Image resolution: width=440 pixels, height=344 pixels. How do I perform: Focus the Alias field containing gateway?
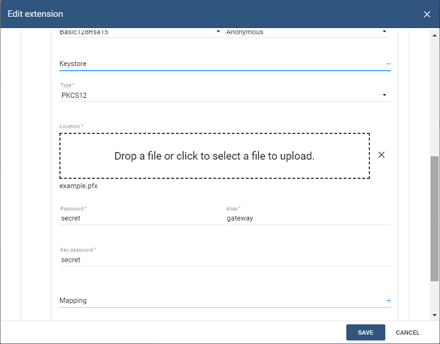pyautogui.click(x=307, y=219)
